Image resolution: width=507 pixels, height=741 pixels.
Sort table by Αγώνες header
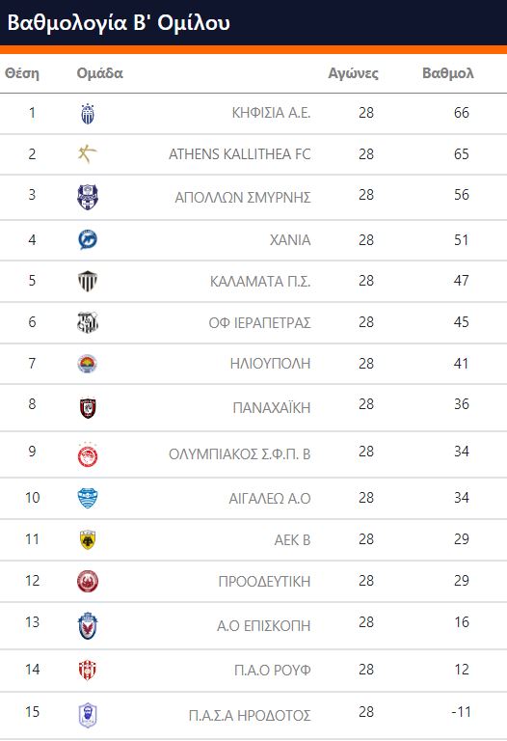(353, 73)
